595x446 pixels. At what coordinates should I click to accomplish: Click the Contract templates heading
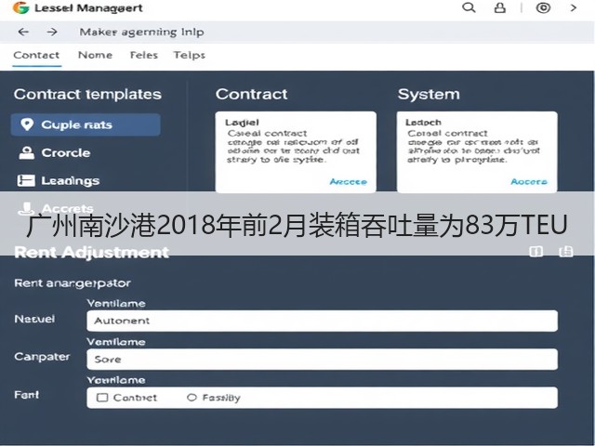87,95
